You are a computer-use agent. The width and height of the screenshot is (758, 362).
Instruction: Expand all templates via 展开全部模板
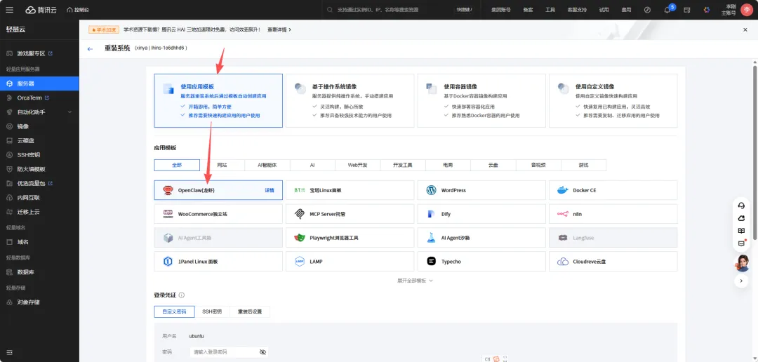(x=415, y=281)
